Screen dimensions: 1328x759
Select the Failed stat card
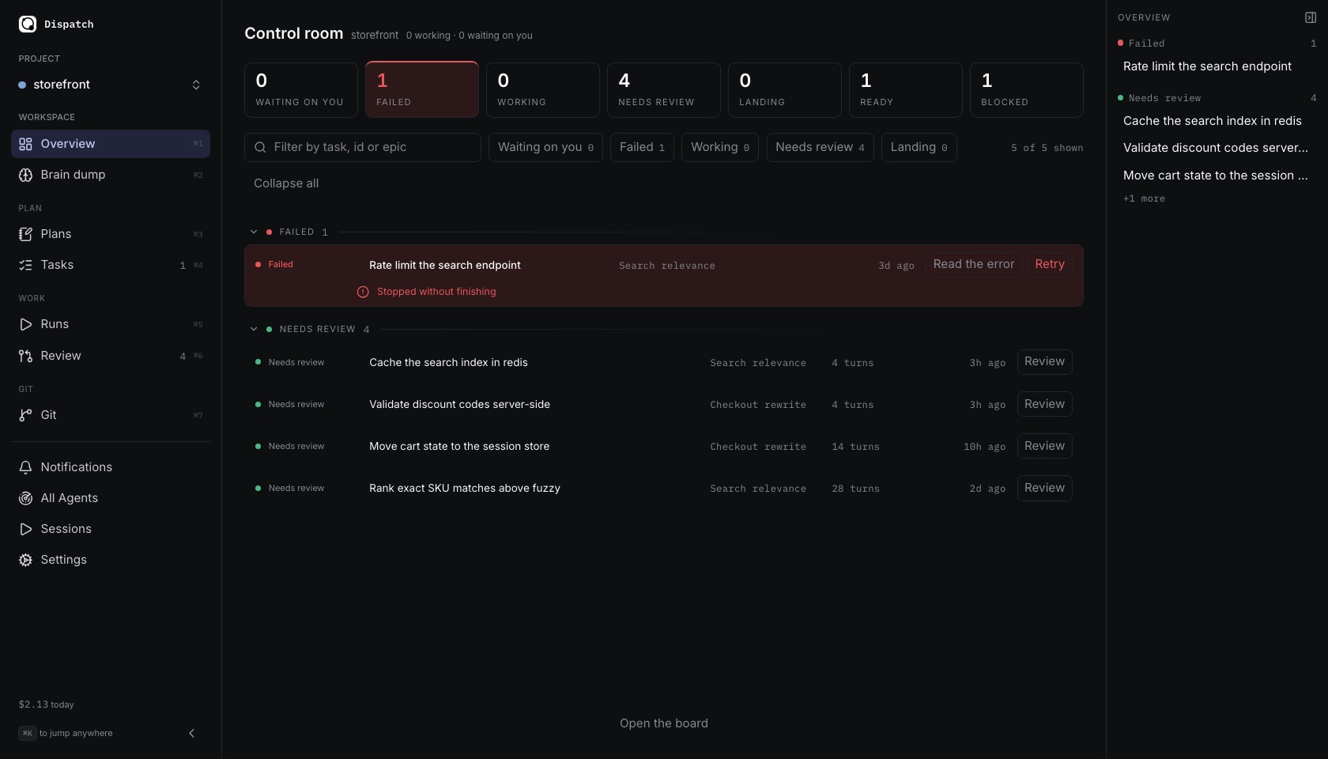(422, 90)
